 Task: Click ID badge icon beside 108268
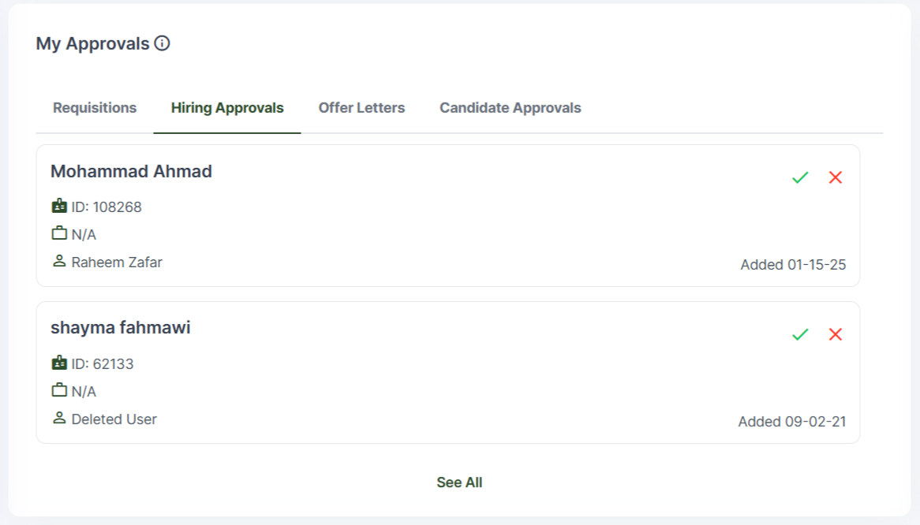coord(59,207)
